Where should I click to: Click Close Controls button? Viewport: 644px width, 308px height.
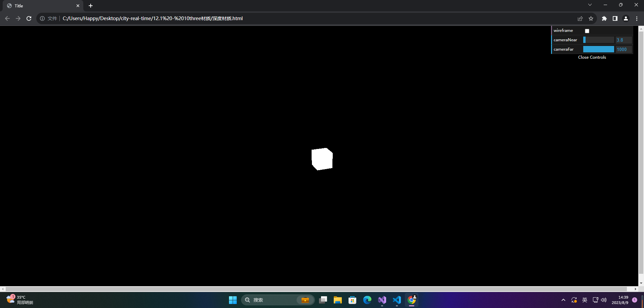click(592, 57)
